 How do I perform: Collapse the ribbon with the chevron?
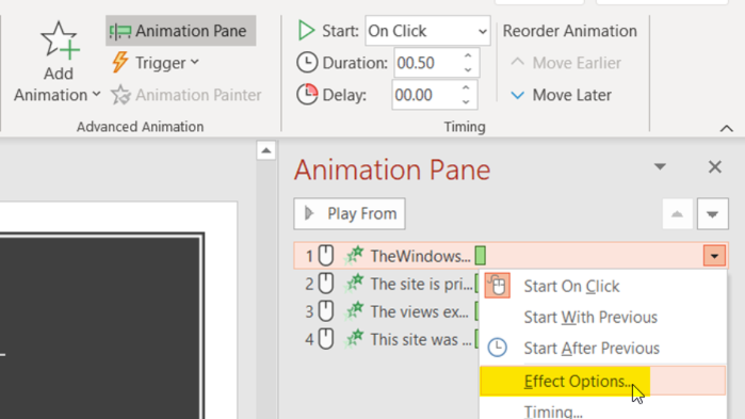(726, 128)
